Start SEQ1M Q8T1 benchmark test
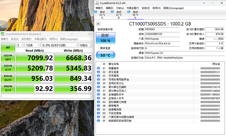Image resolution: width=226 pixels, height=136 pixels. click(x=8, y=57)
